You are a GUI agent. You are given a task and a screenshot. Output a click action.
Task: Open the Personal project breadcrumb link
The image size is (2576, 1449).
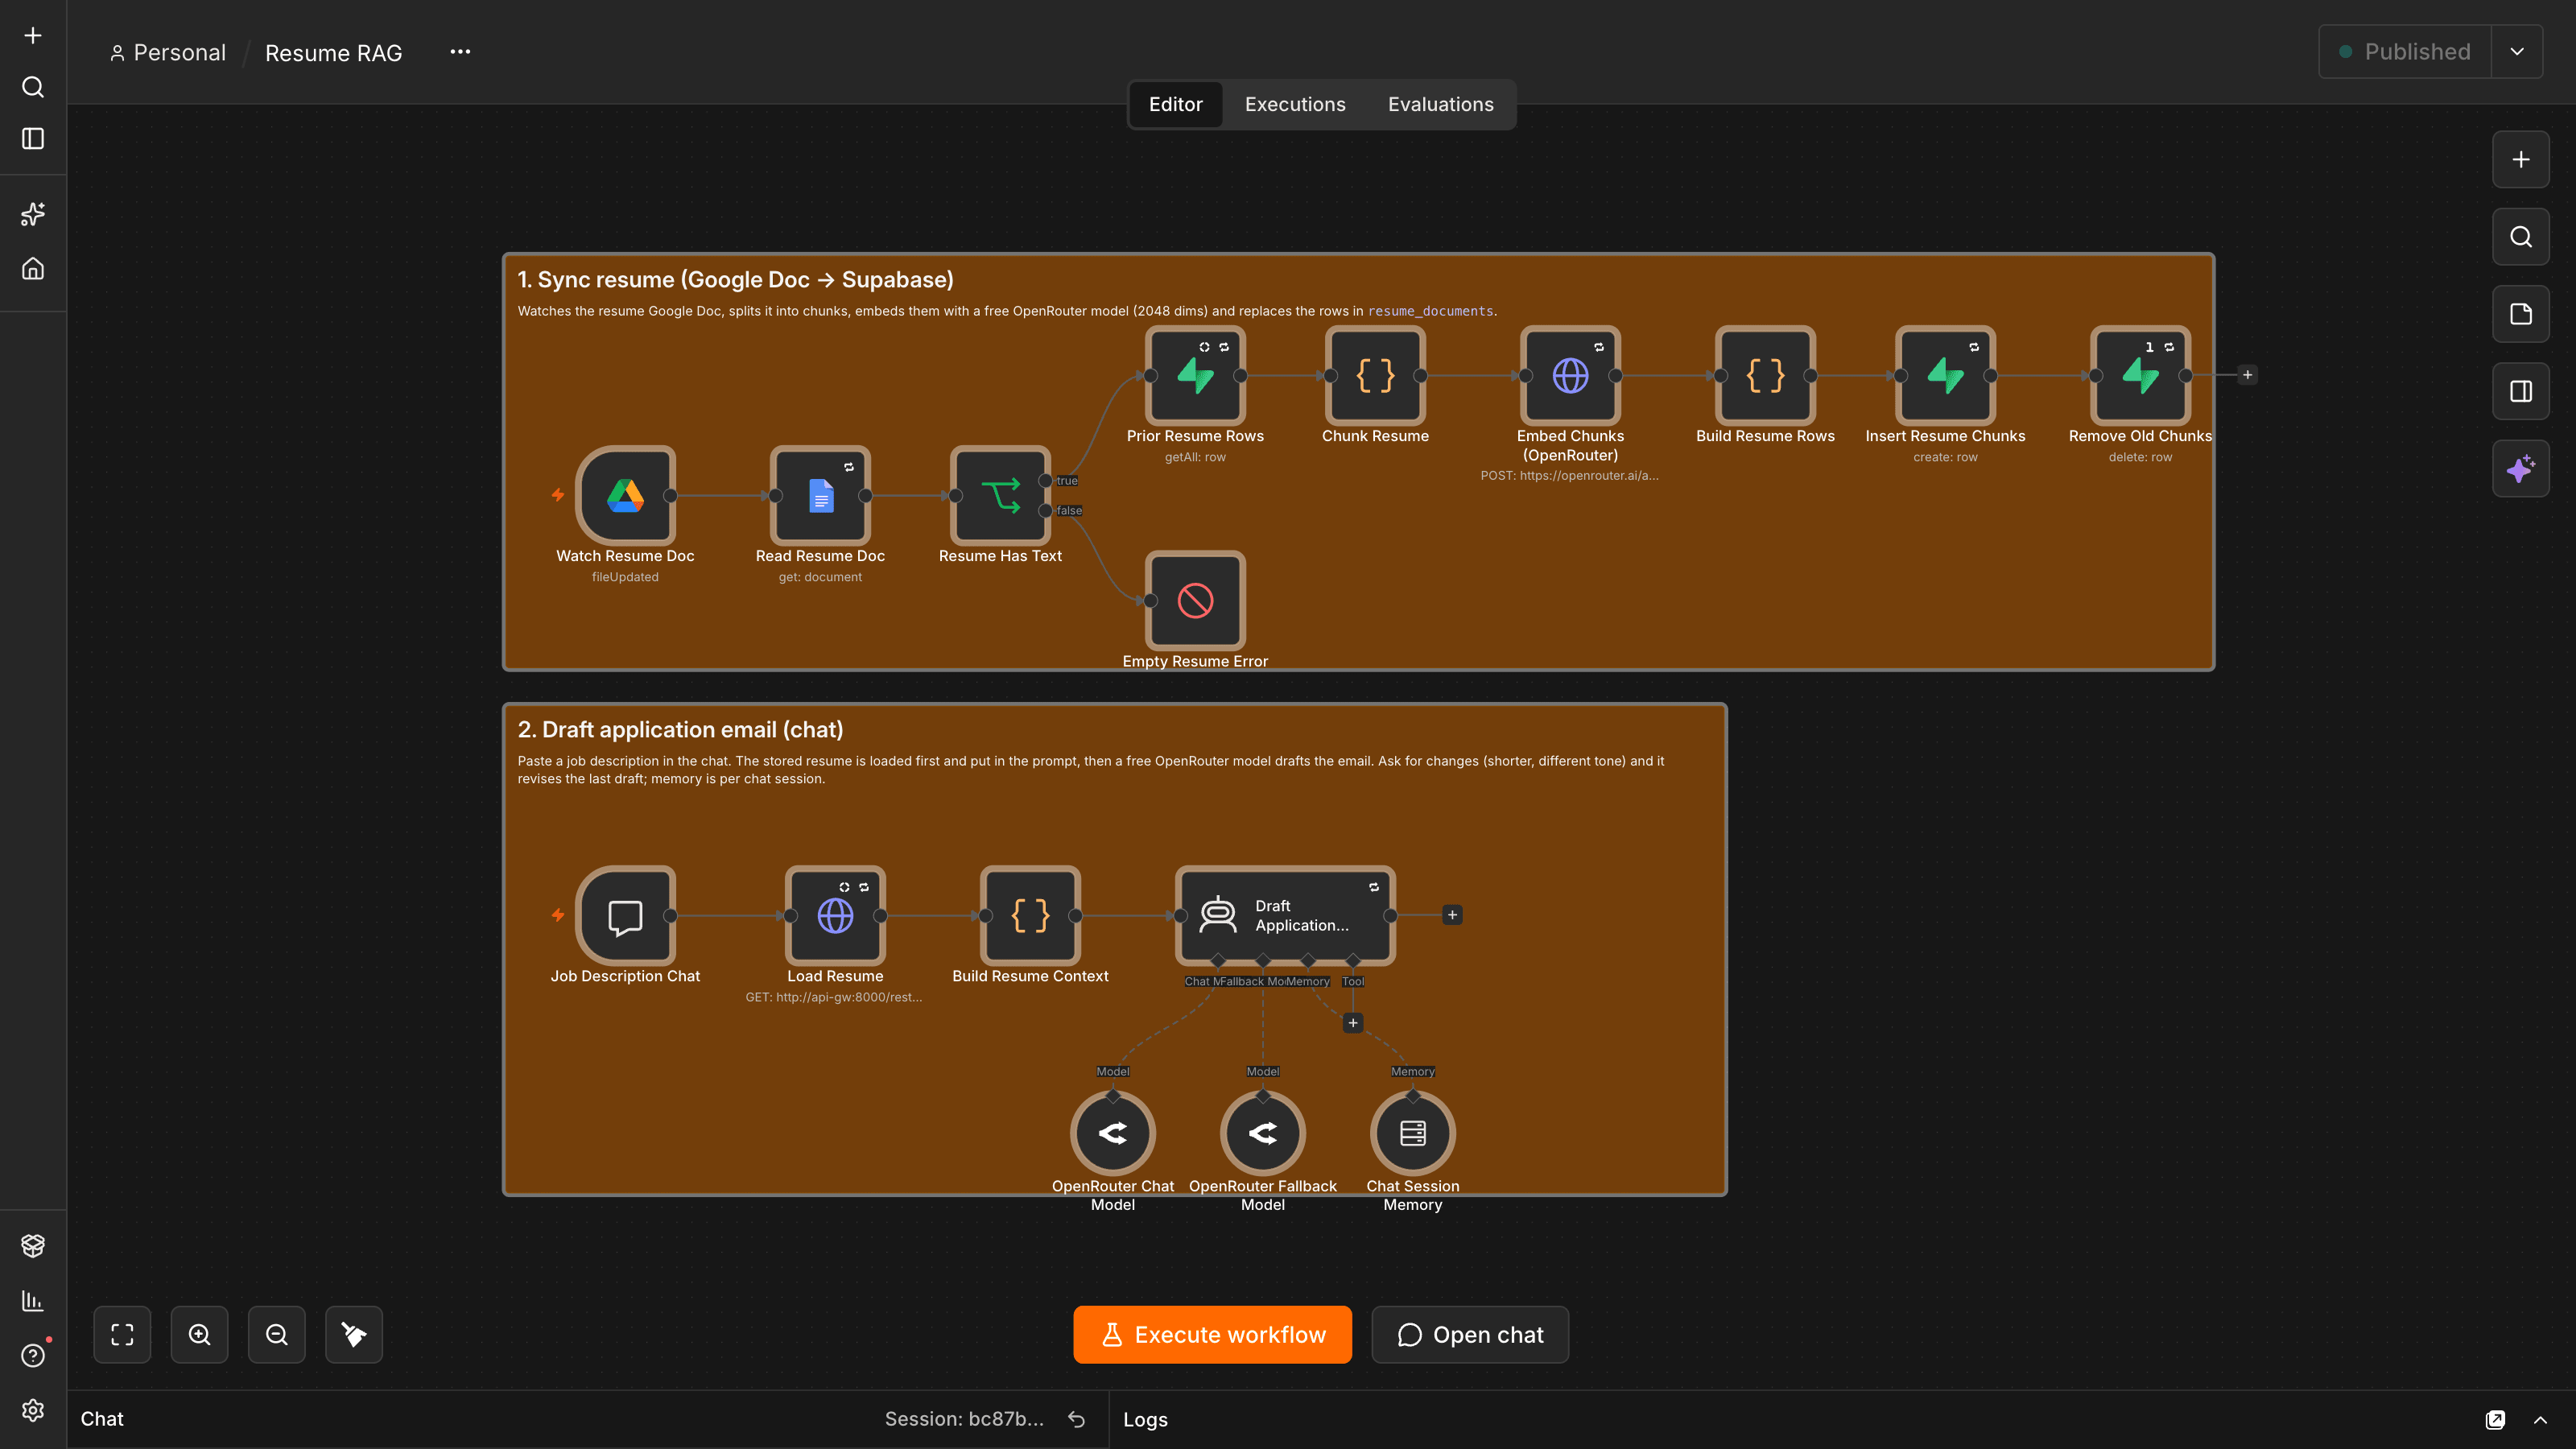[168, 53]
